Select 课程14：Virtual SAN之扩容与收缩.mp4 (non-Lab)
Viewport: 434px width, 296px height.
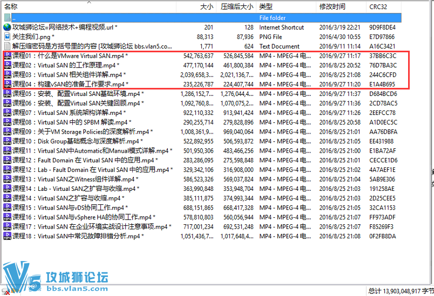[69, 198]
